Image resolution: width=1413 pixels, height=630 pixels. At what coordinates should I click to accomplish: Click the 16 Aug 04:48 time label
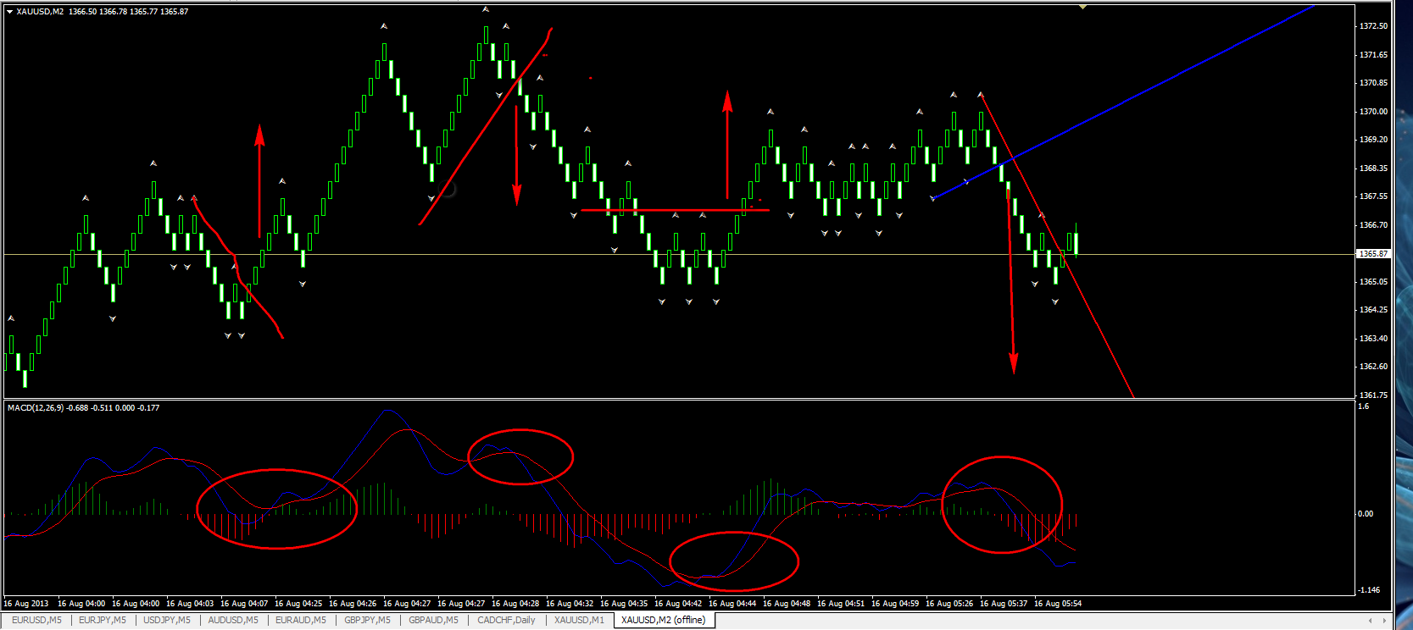pyautogui.click(x=787, y=604)
